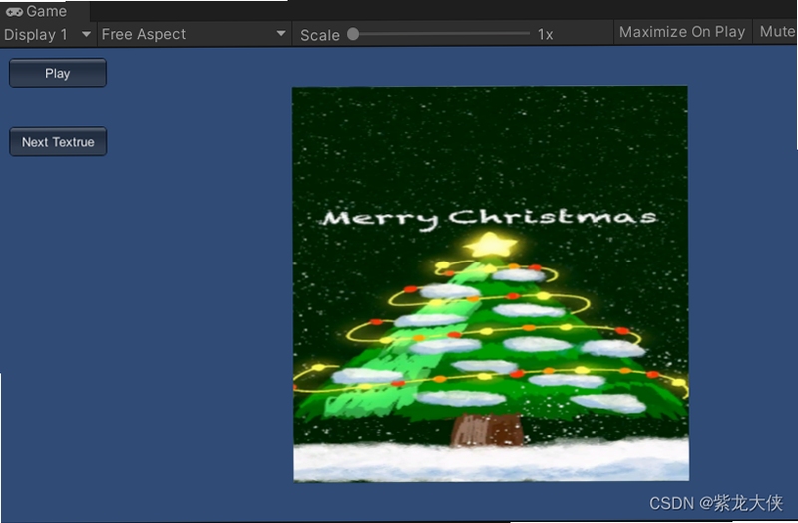Click the gamepad icon on Game tab
The width and height of the screenshot is (798, 523).
(14, 11)
